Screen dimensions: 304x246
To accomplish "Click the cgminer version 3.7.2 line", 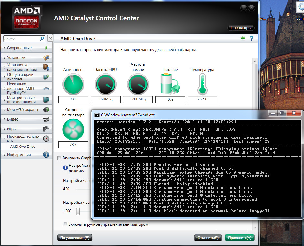I will 166,122.
